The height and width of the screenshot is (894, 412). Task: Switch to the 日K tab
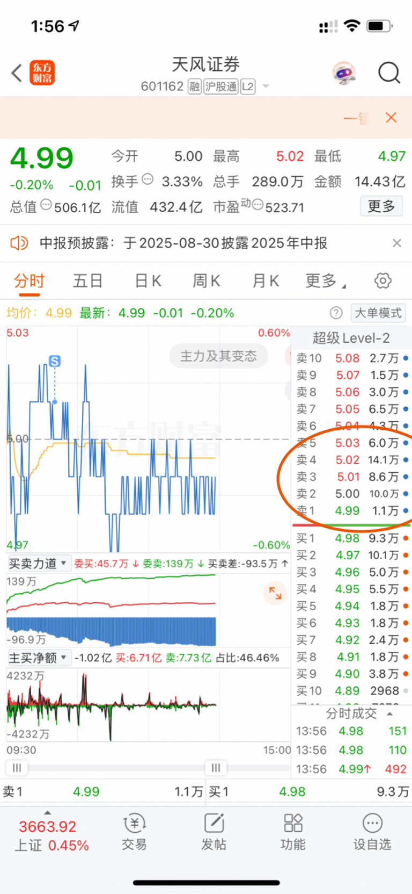pyautogui.click(x=148, y=280)
